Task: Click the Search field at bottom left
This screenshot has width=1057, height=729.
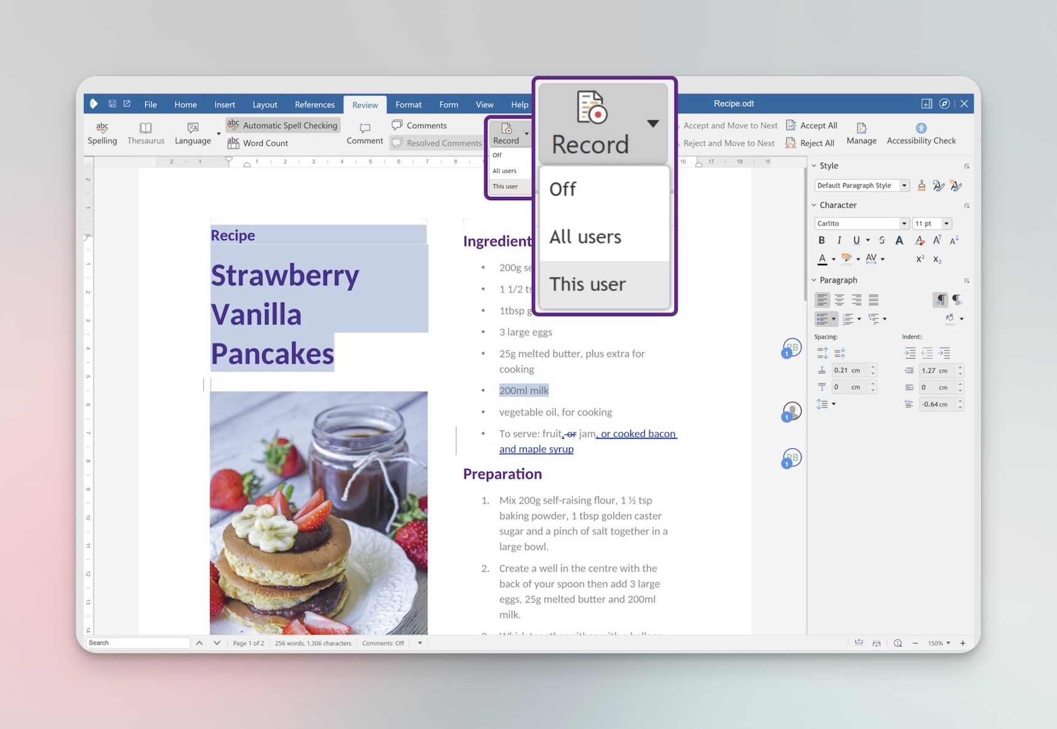Action: pos(138,642)
